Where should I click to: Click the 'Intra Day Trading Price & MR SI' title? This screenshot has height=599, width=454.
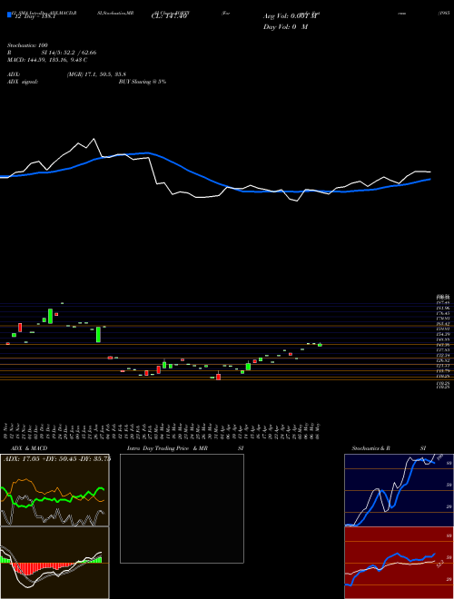[185, 448]
